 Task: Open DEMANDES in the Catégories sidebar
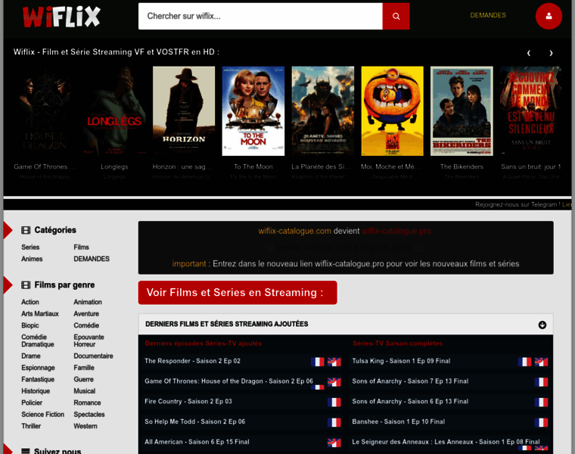pos(92,259)
